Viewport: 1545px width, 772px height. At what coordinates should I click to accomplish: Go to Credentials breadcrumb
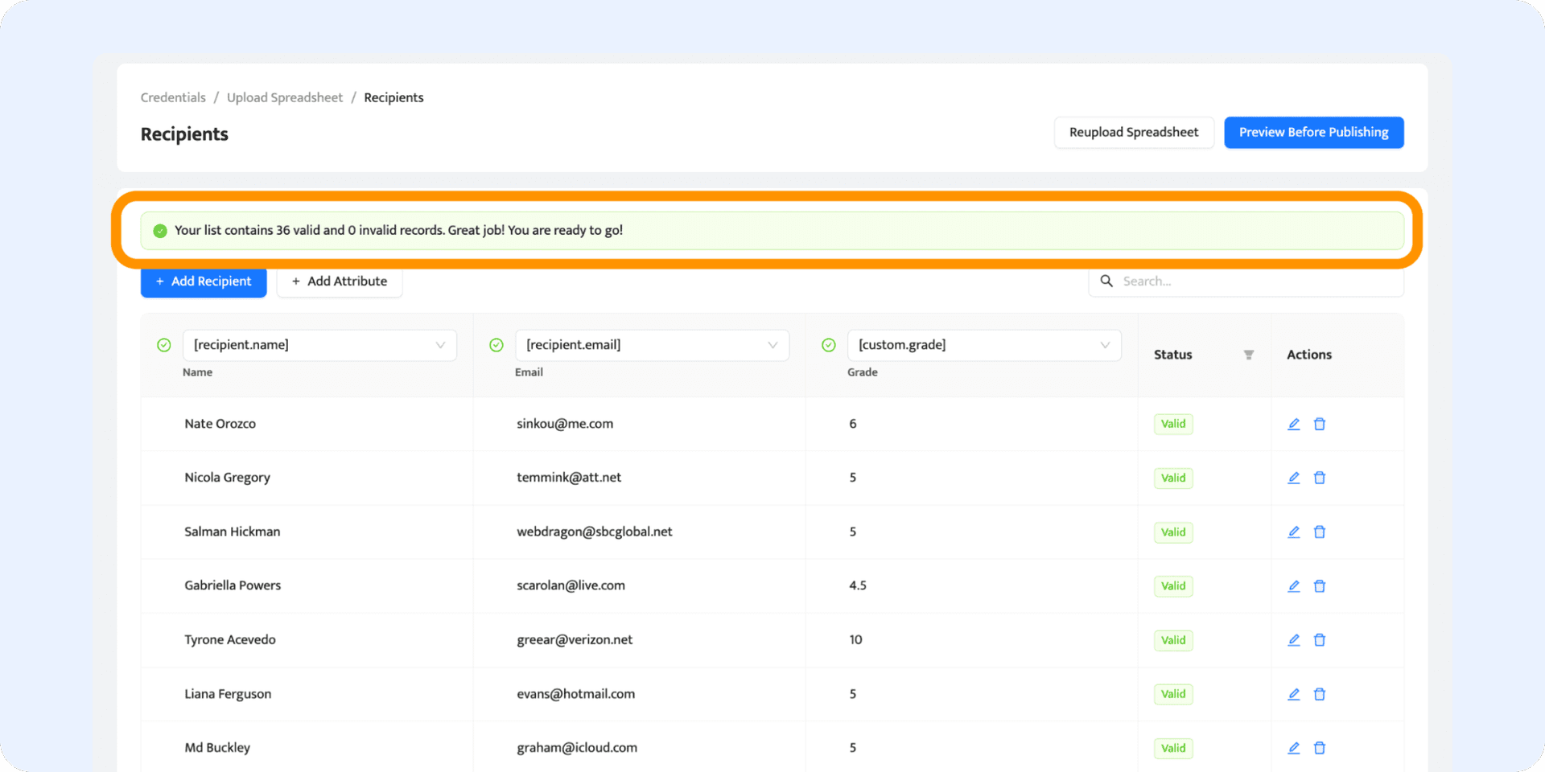pyautogui.click(x=173, y=97)
